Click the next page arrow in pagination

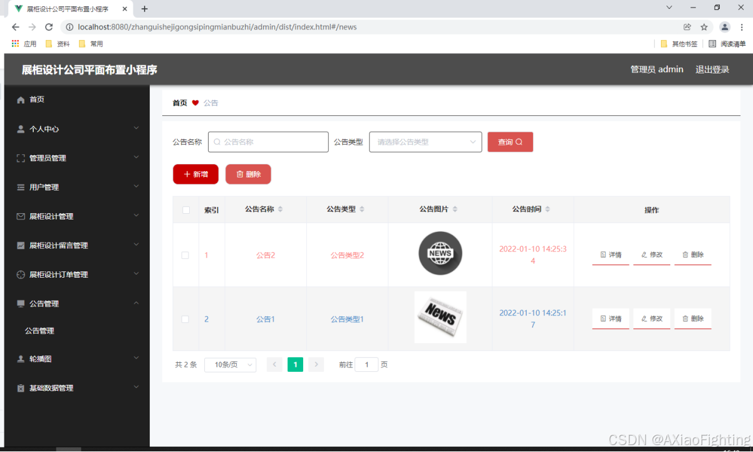(316, 365)
